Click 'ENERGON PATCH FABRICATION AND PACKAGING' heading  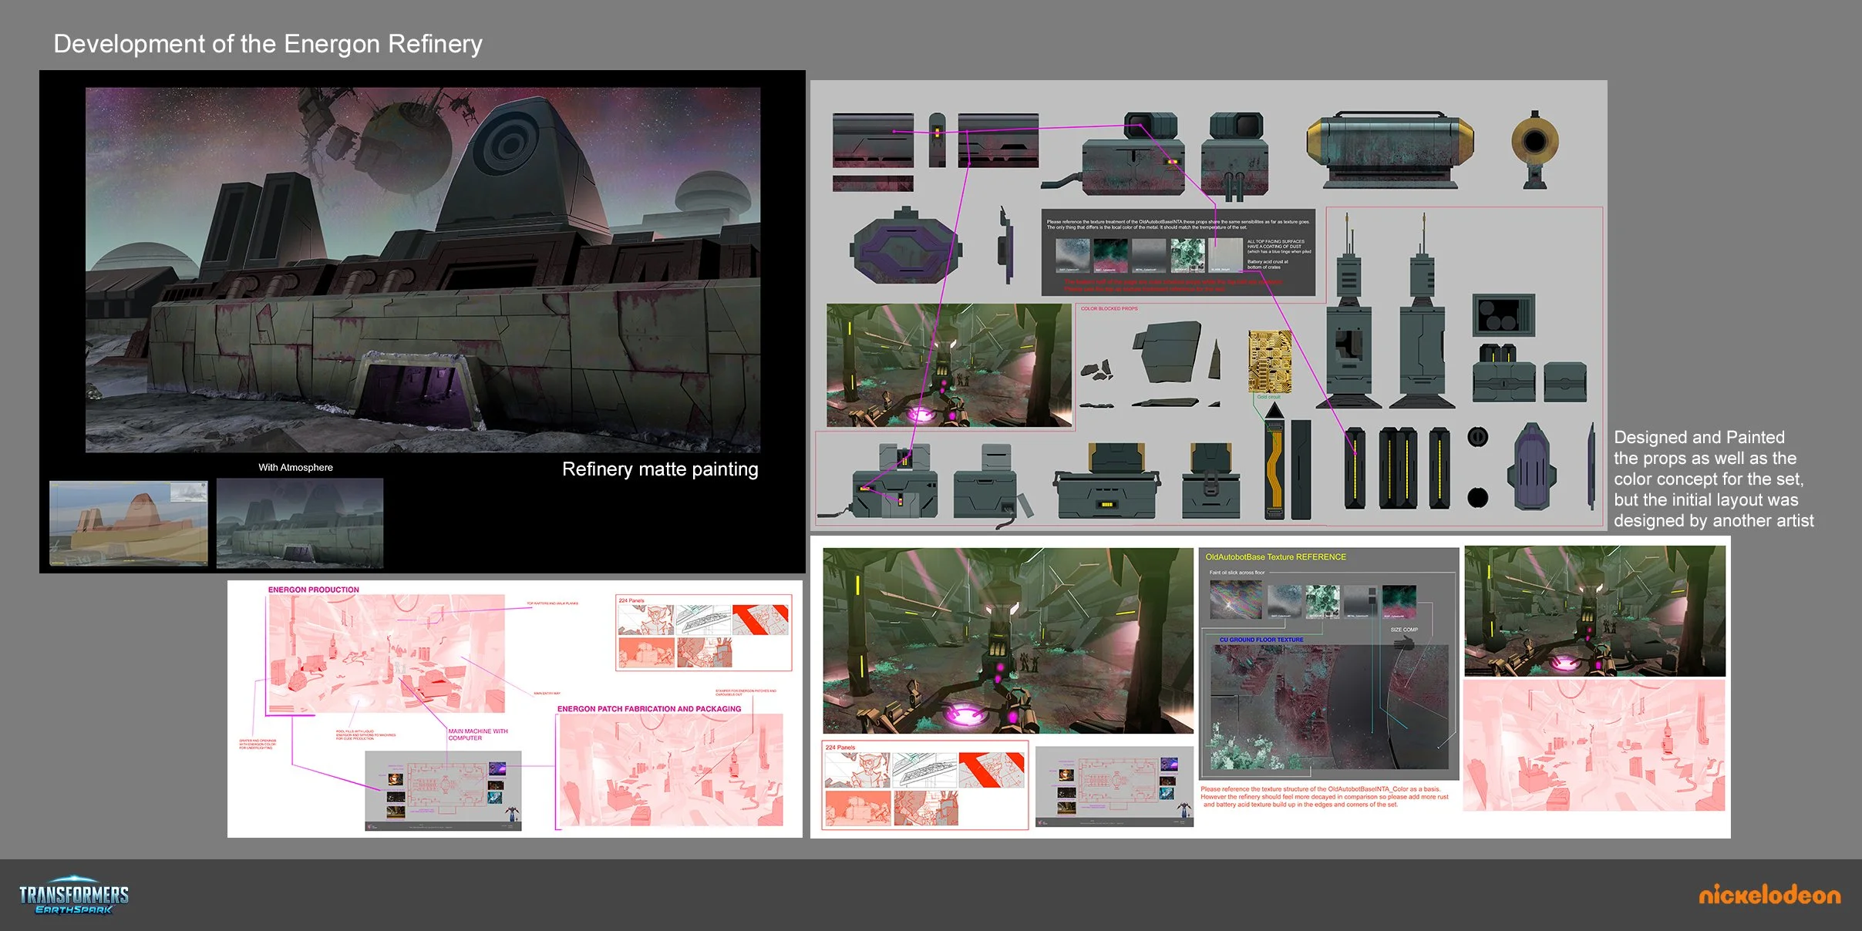point(649,708)
